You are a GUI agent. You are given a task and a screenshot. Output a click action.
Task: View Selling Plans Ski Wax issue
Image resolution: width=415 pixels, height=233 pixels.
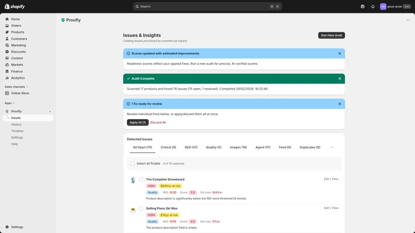pyautogui.click(x=335, y=208)
